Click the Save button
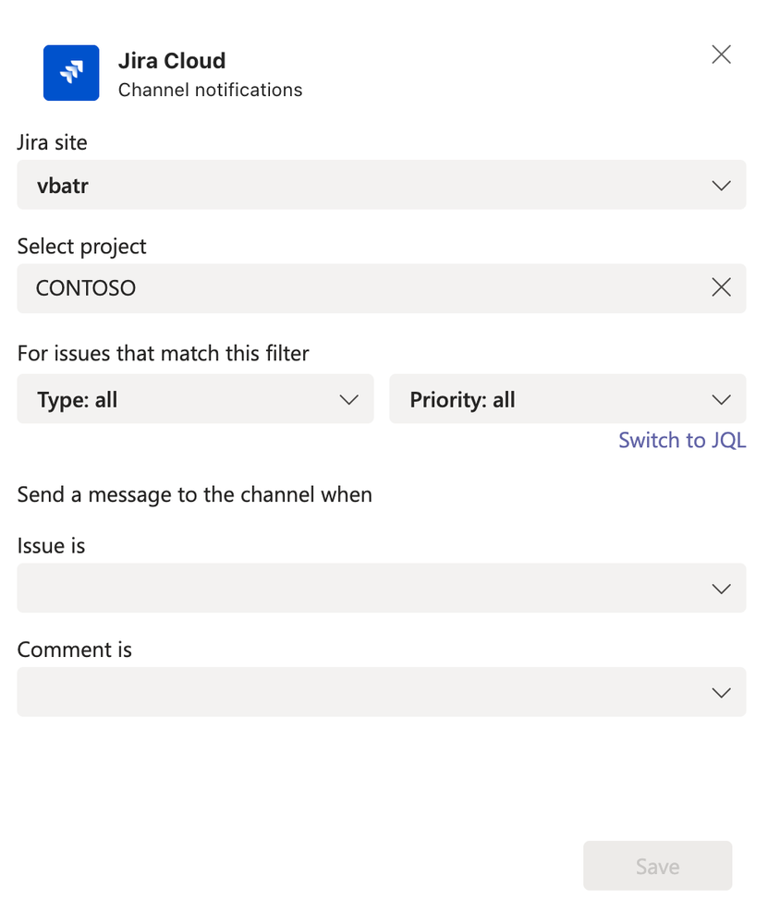The image size is (768, 923). (x=657, y=866)
